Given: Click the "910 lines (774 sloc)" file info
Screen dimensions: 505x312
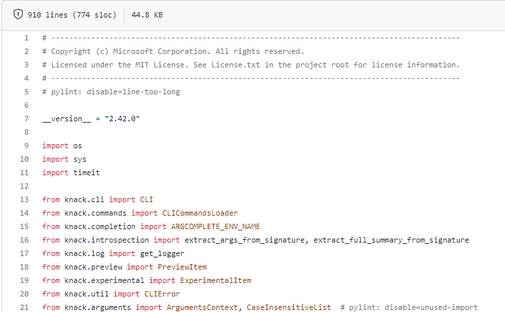Looking at the screenshot, I should [71, 15].
